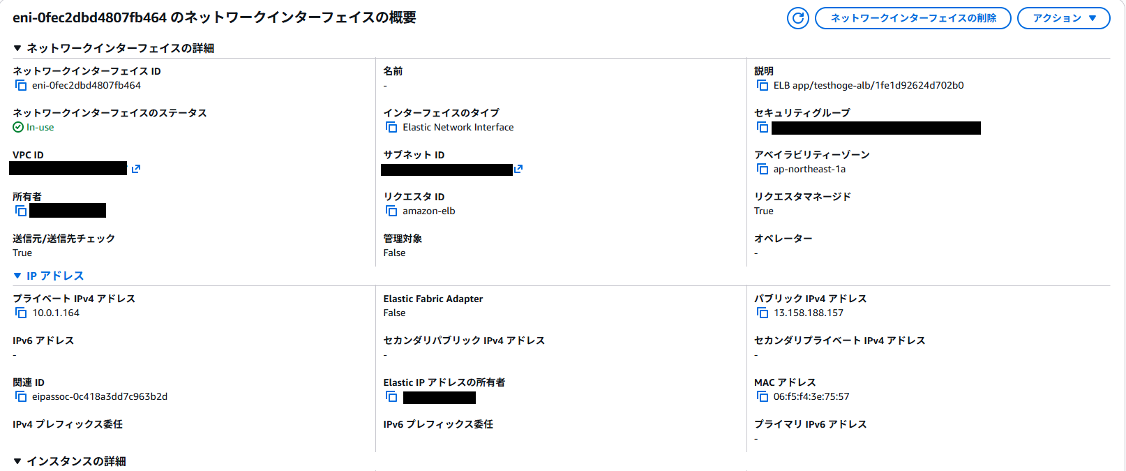Copy the Elastic IP address owner

pyautogui.click(x=391, y=397)
